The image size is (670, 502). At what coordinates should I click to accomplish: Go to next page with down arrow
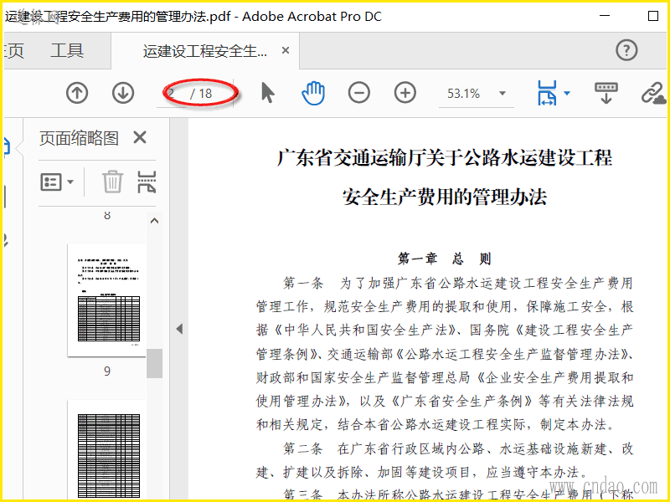coord(123,93)
